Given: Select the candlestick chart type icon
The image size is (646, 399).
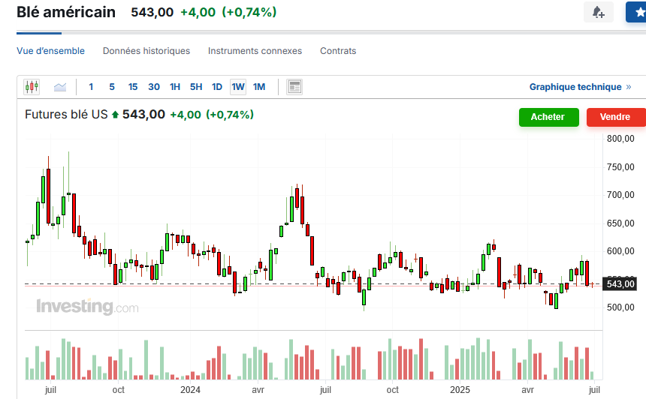Looking at the screenshot, I should (32, 87).
